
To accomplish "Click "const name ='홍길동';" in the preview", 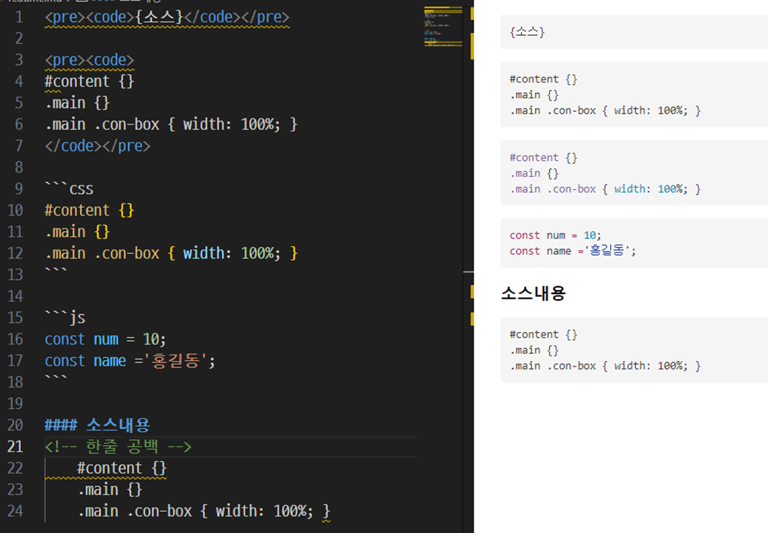I will click(x=573, y=251).
